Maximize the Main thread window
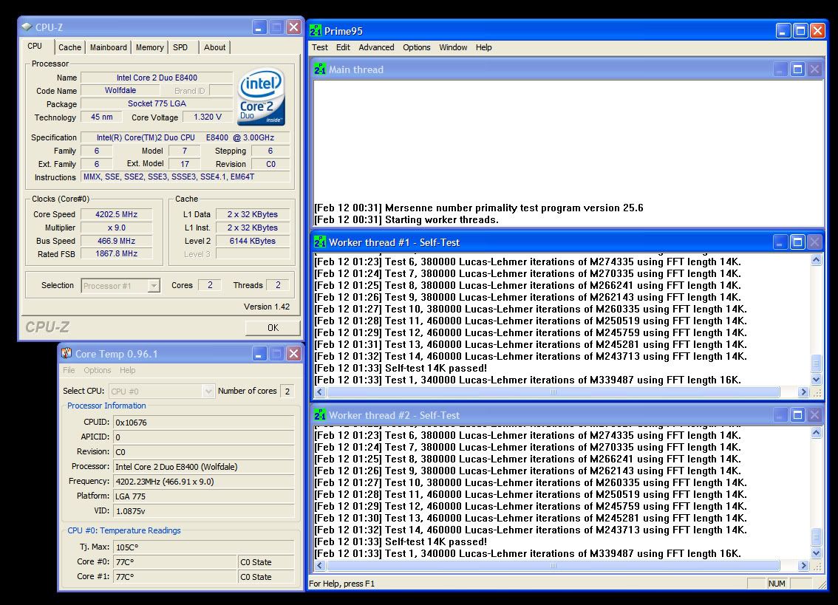This screenshot has width=838, height=605. tap(797, 69)
